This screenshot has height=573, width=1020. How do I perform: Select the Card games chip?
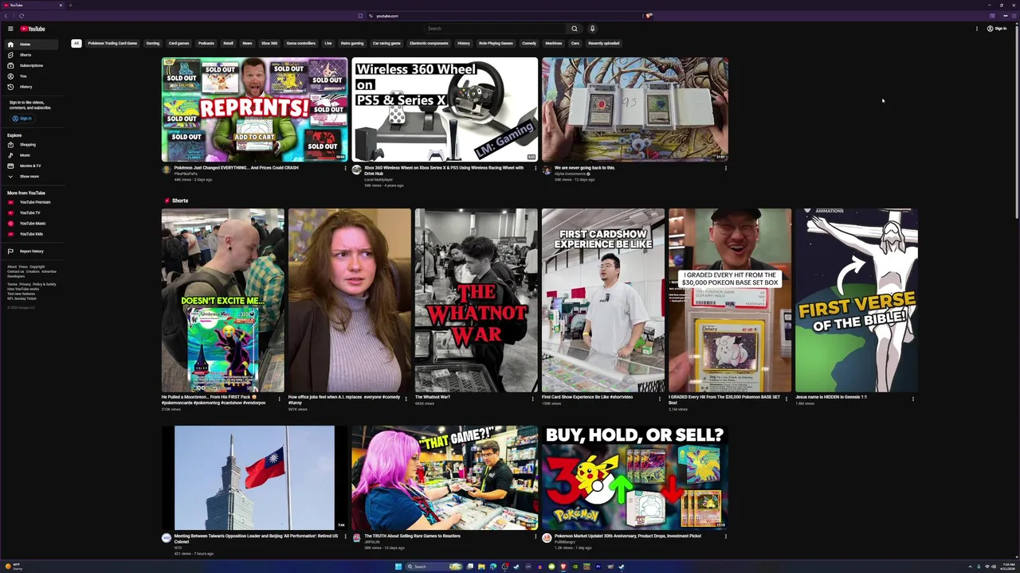[x=178, y=43]
